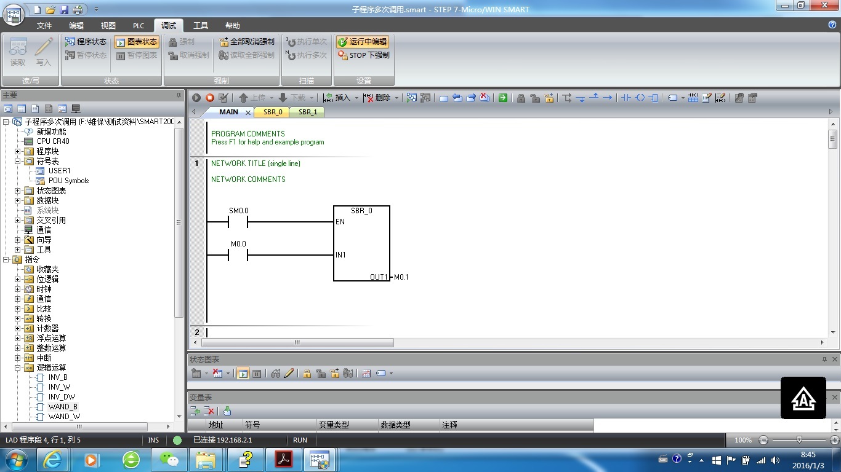Click the editor horizontal scrollbar thumb

297,342
